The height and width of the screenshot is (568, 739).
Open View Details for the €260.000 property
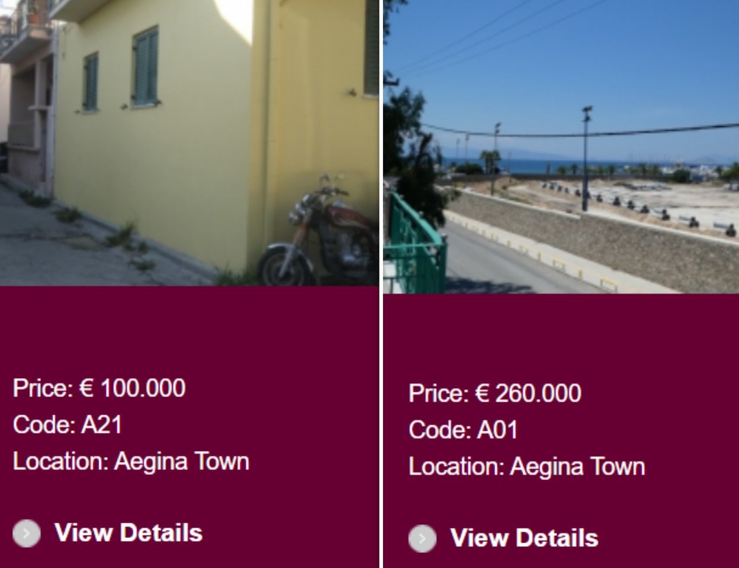(524, 538)
